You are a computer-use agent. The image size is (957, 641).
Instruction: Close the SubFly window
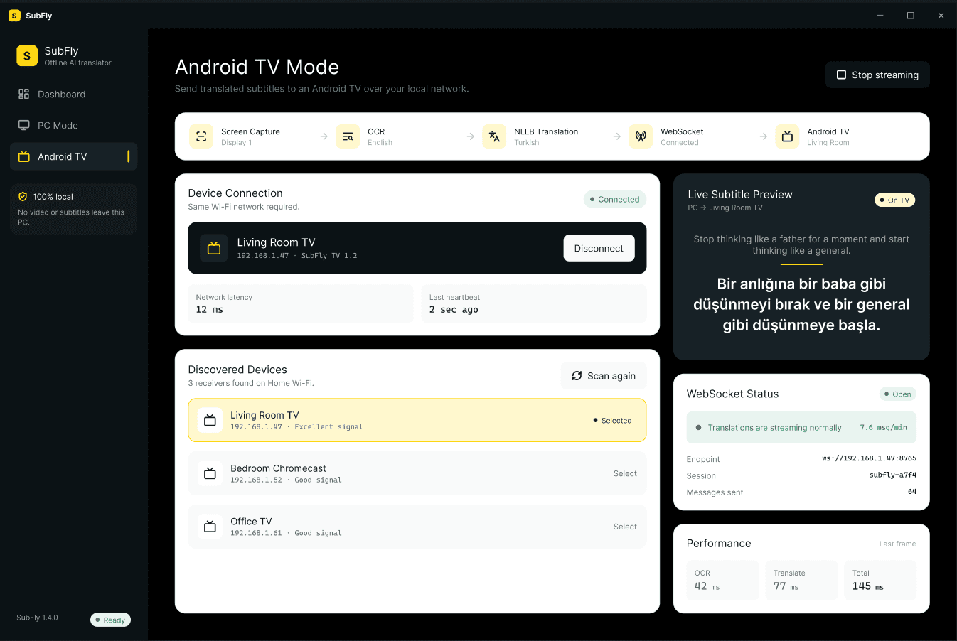tap(941, 15)
